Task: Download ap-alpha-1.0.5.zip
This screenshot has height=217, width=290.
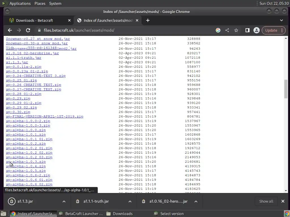Action: point(26,171)
